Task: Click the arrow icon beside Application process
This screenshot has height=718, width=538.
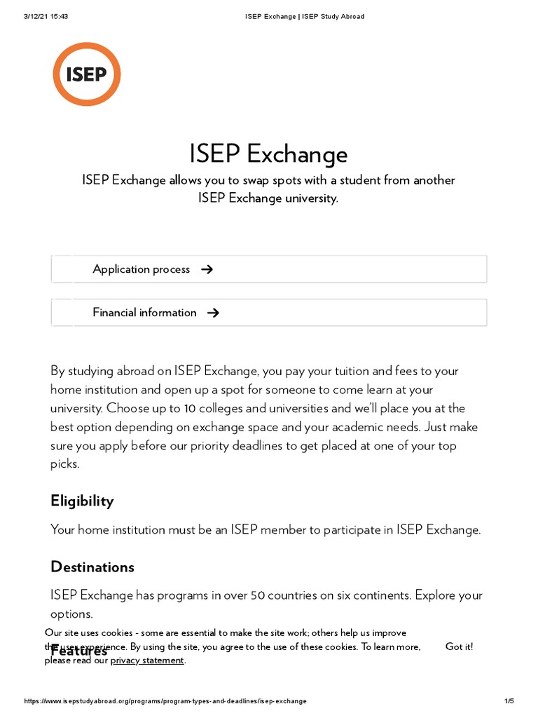Action: tap(207, 269)
